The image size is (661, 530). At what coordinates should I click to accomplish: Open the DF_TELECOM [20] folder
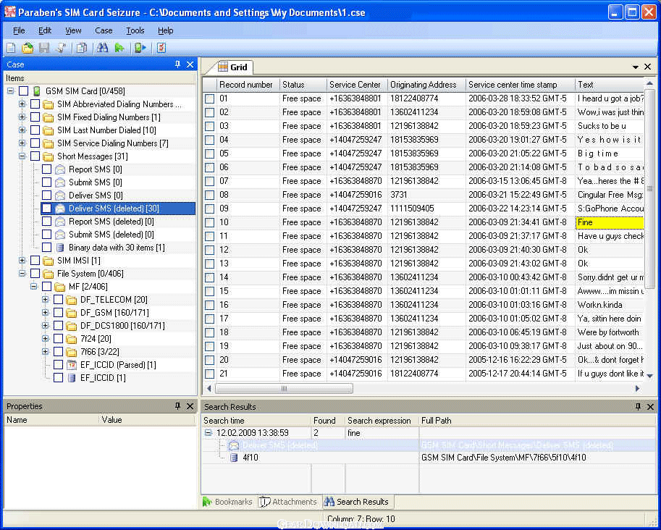coord(114,300)
